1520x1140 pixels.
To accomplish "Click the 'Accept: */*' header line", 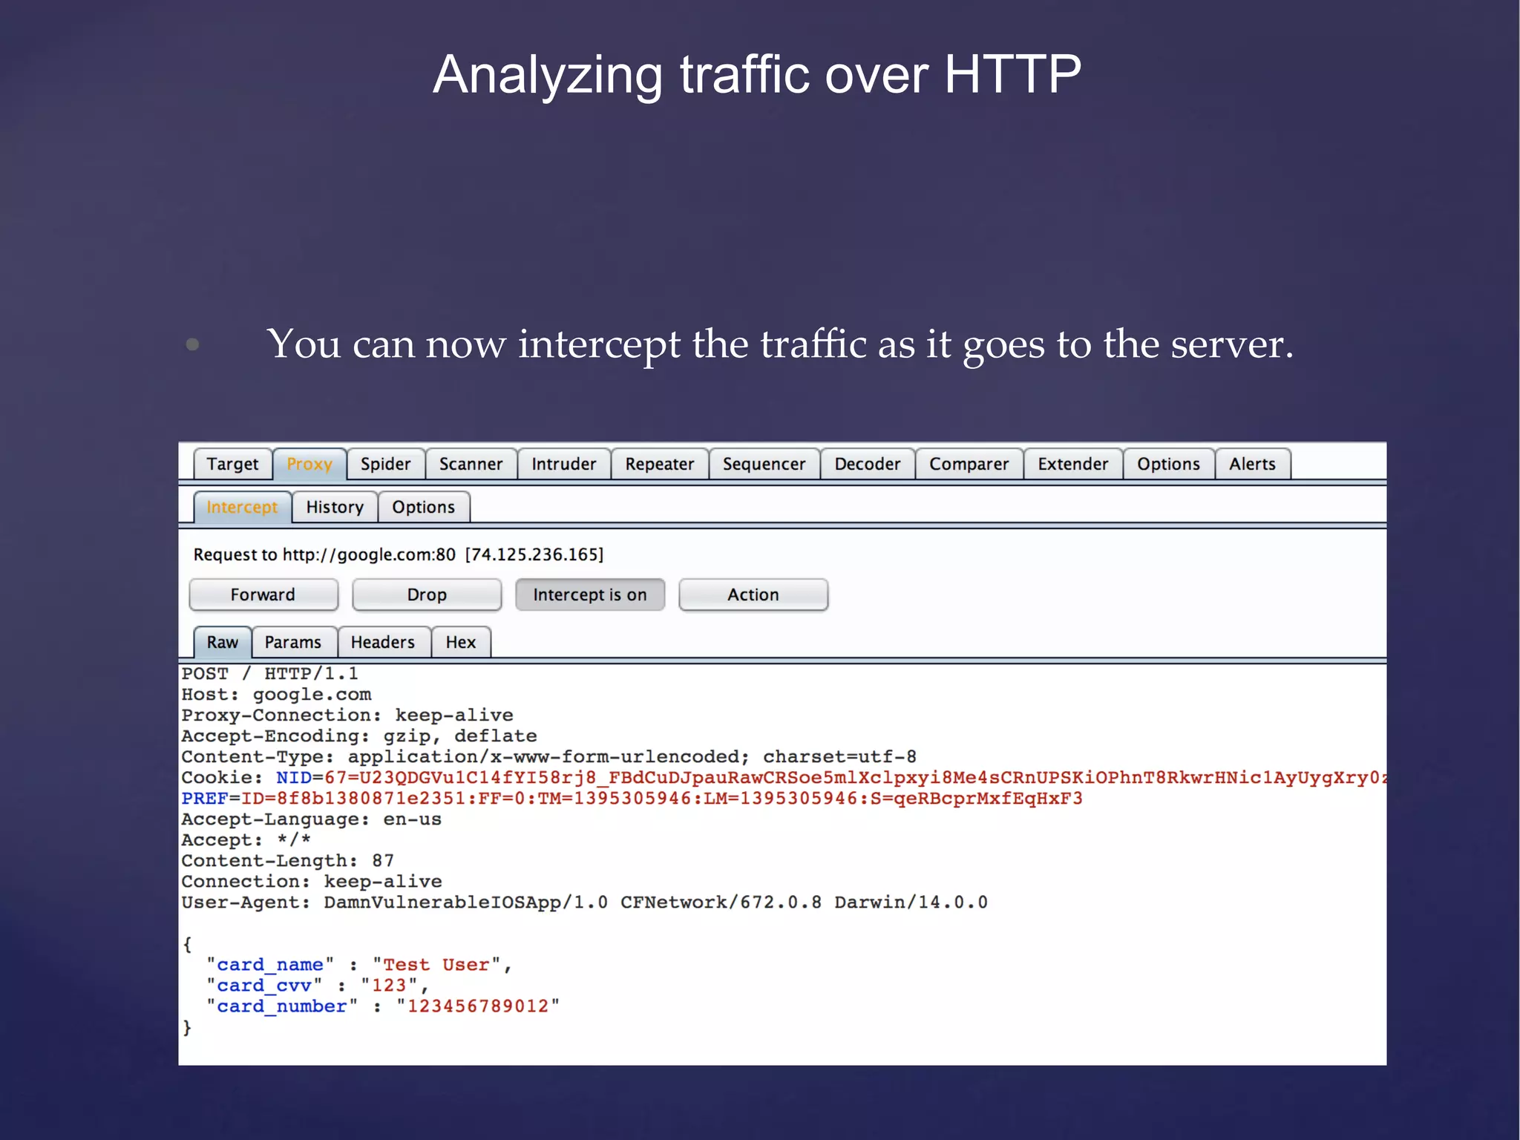I will point(246,839).
